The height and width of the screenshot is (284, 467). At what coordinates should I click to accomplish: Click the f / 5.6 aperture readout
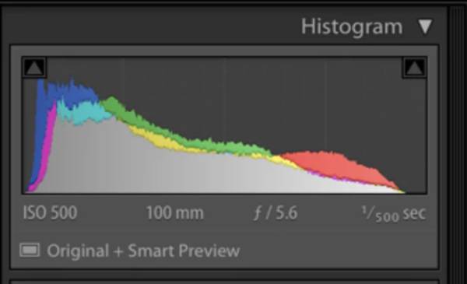point(276,213)
